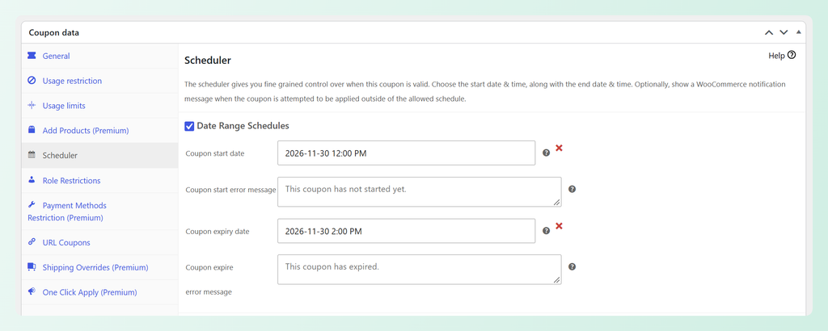Click the Coupon start date field
Screen dimensions: 828x331
point(406,153)
